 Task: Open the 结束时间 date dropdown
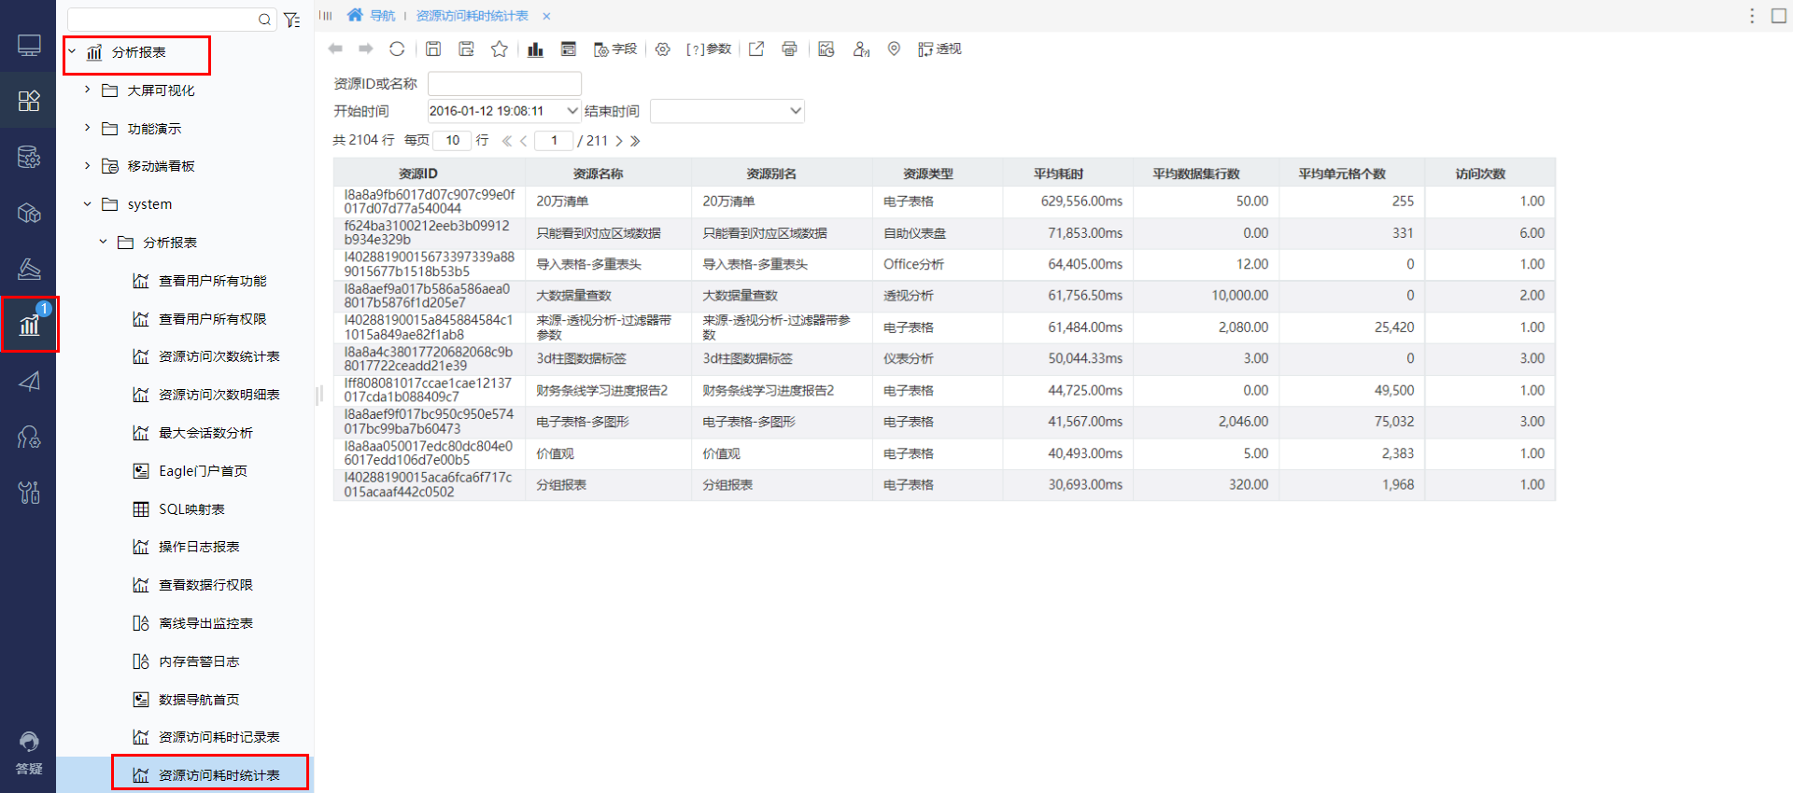tap(795, 111)
